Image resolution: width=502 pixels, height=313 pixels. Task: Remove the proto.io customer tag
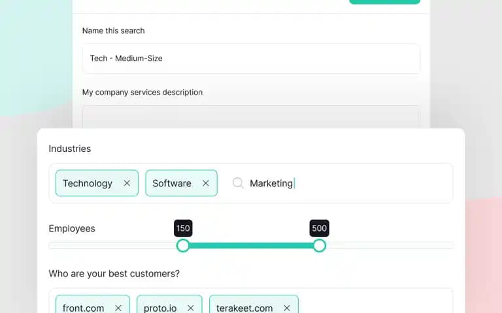[190, 308]
